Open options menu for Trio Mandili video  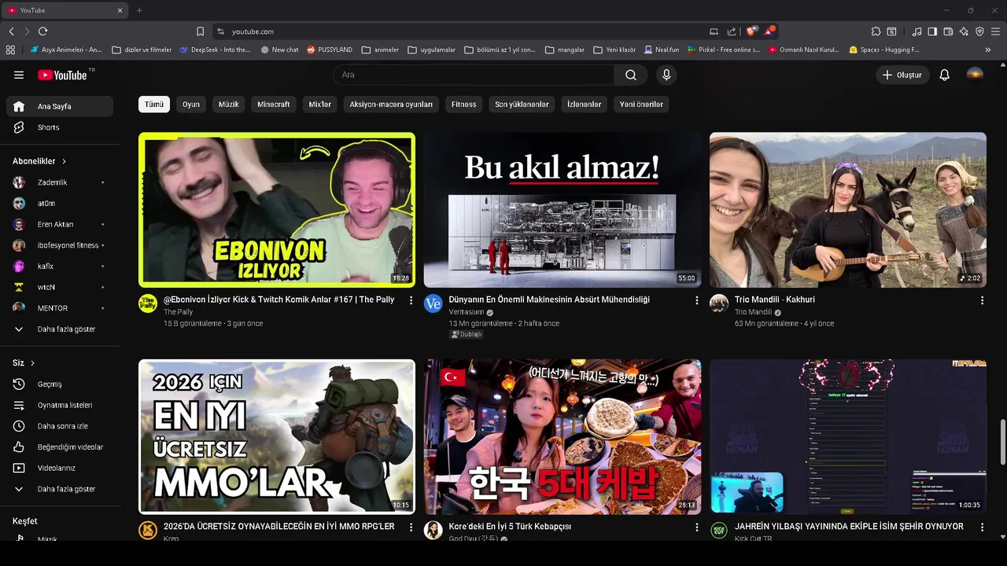point(982,300)
